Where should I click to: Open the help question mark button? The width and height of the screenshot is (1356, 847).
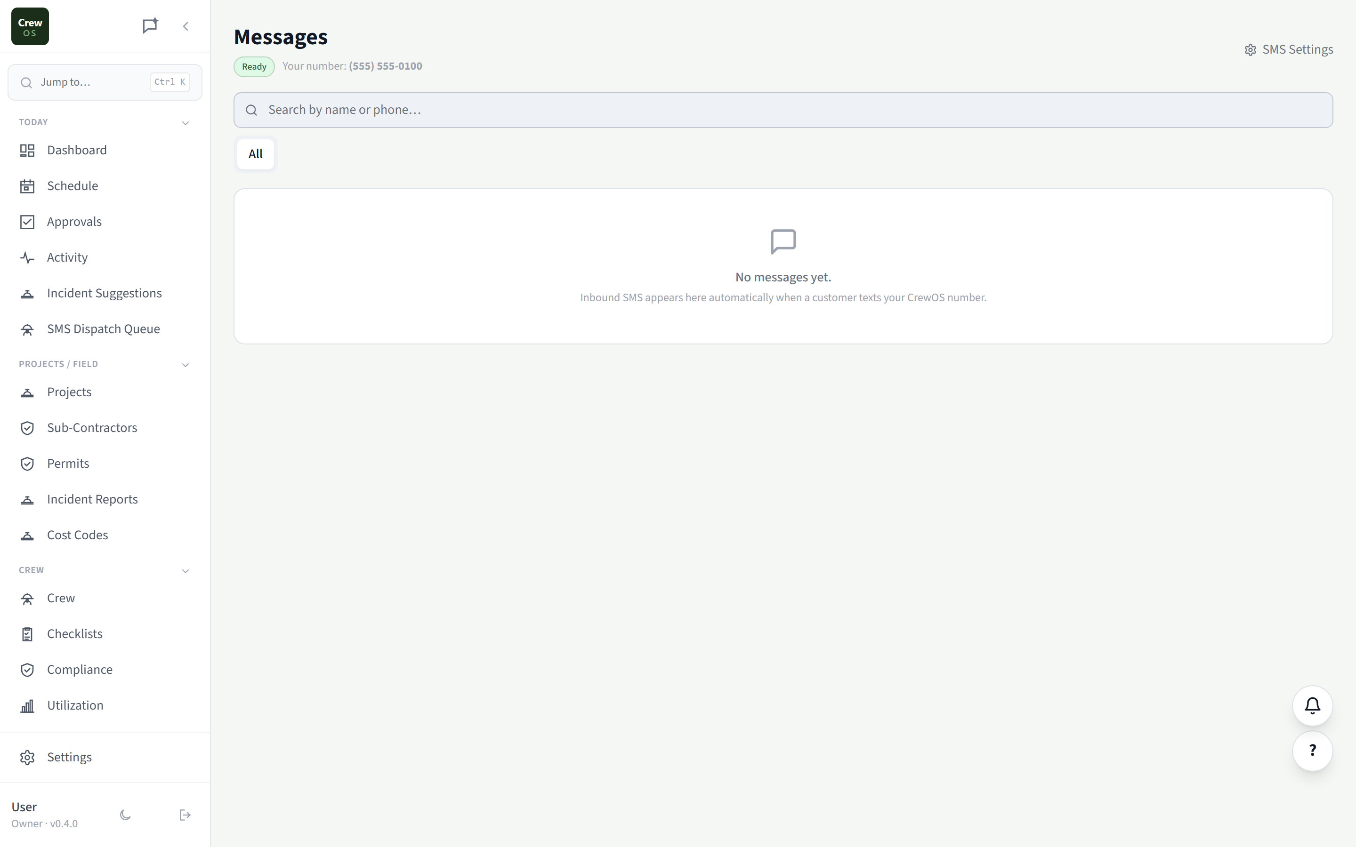pyautogui.click(x=1312, y=751)
